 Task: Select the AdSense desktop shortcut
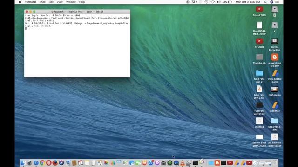tap(274, 107)
